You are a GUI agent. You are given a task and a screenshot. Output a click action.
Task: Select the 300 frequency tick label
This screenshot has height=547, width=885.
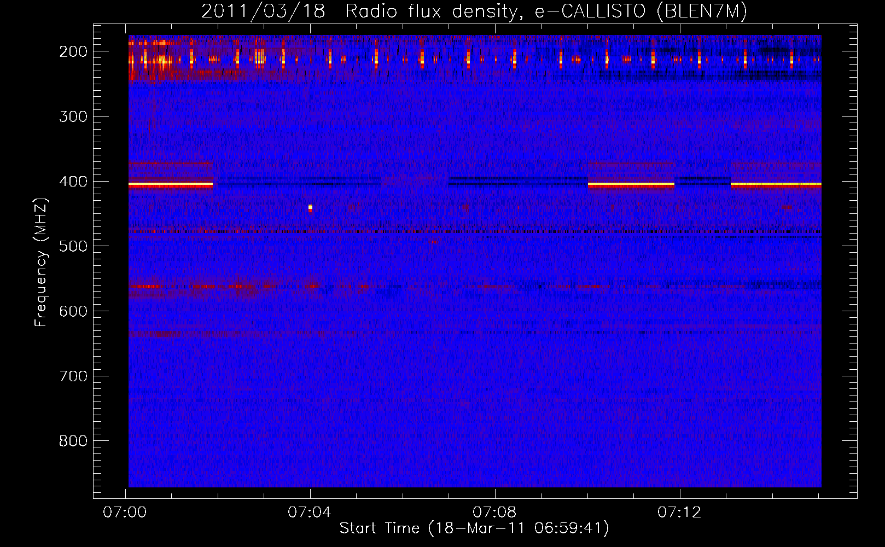point(73,117)
